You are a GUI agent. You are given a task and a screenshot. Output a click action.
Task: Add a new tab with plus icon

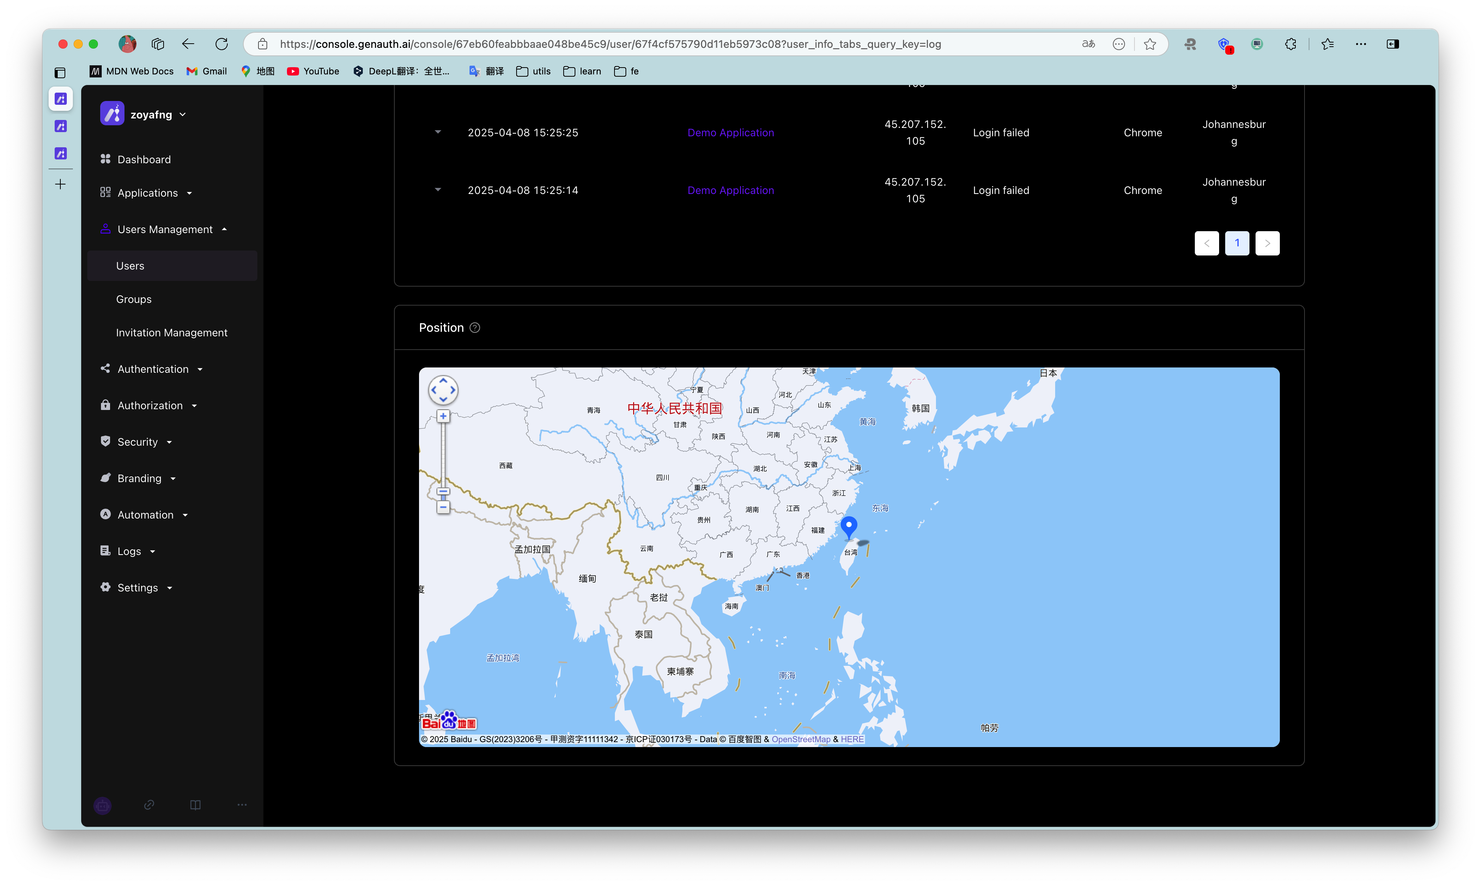click(60, 184)
